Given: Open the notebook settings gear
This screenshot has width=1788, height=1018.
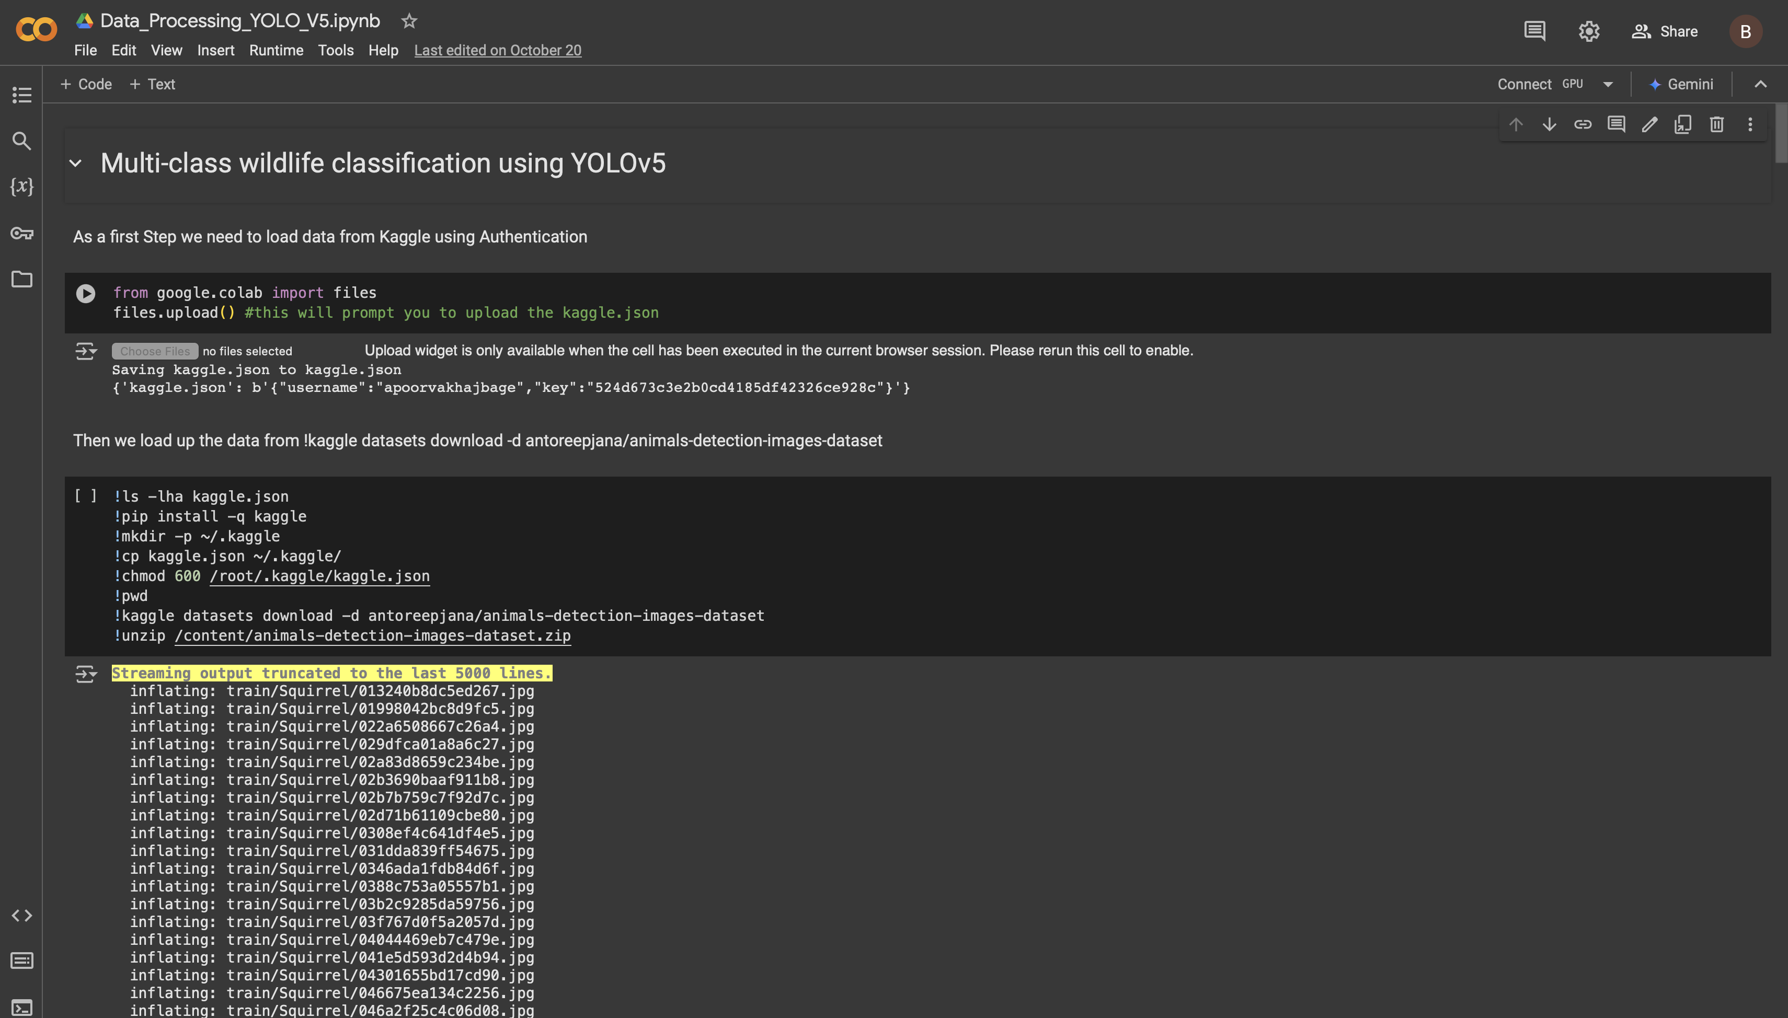Looking at the screenshot, I should click(x=1588, y=31).
